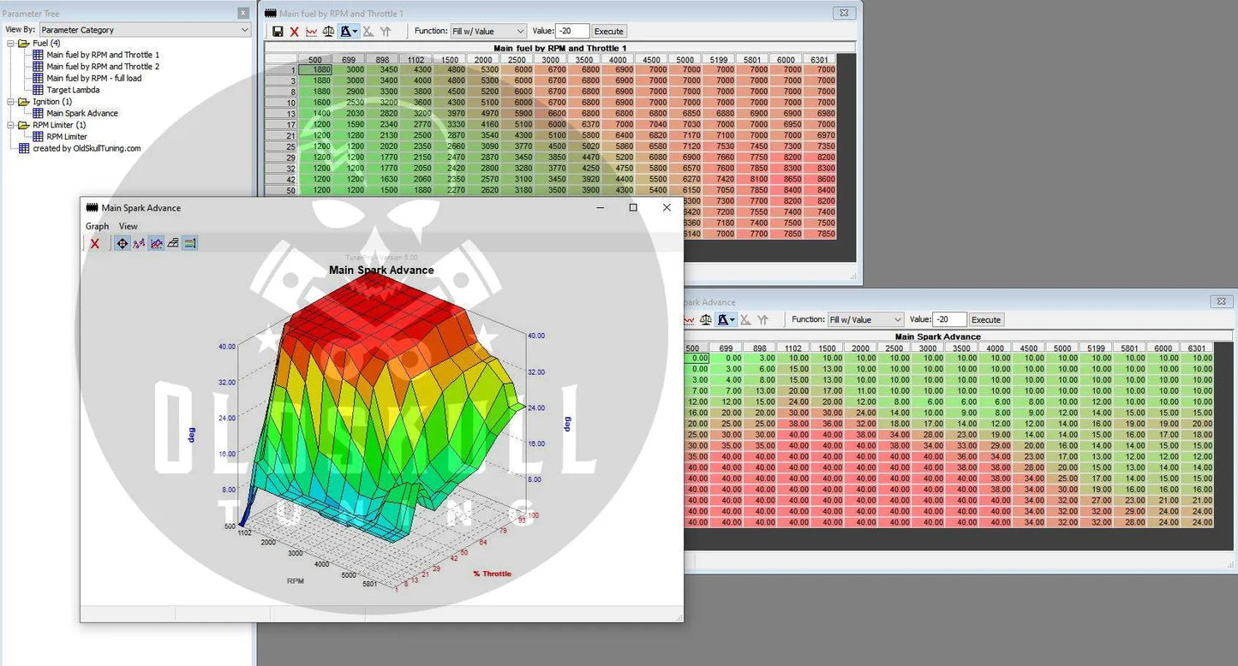1238x666 pixels.
Task: Click Execute button in Spark Advance table window
Action: [x=986, y=320]
